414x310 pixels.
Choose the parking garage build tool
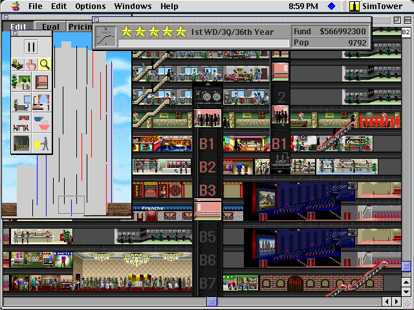[21, 143]
